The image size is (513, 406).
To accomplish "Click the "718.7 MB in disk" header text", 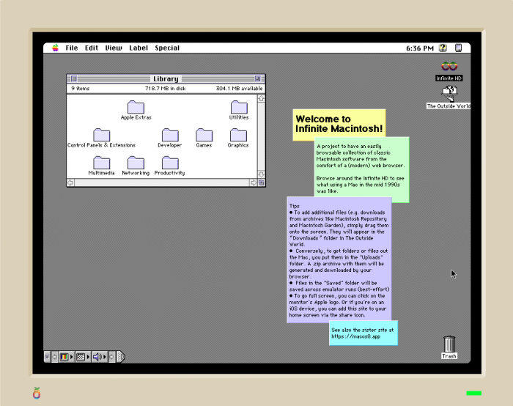I will tap(165, 89).
